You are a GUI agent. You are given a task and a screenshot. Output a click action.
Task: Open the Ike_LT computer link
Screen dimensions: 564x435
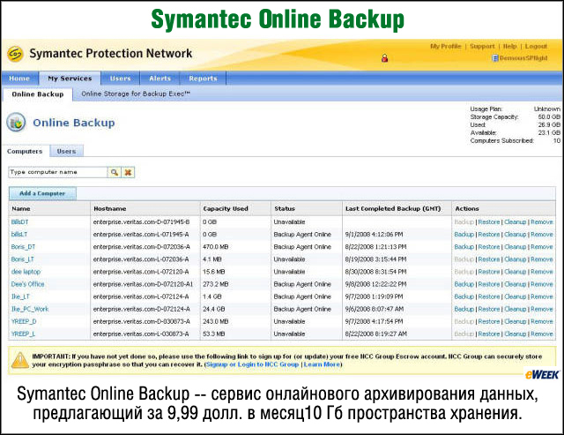coord(20,296)
